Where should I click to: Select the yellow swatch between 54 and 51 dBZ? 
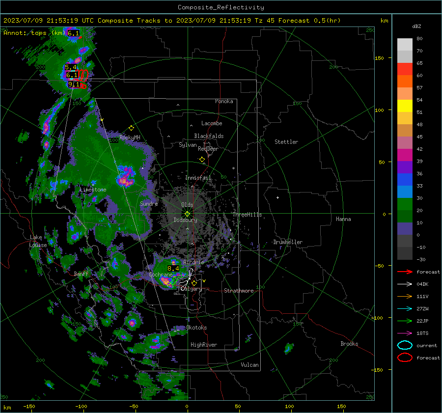(405, 106)
